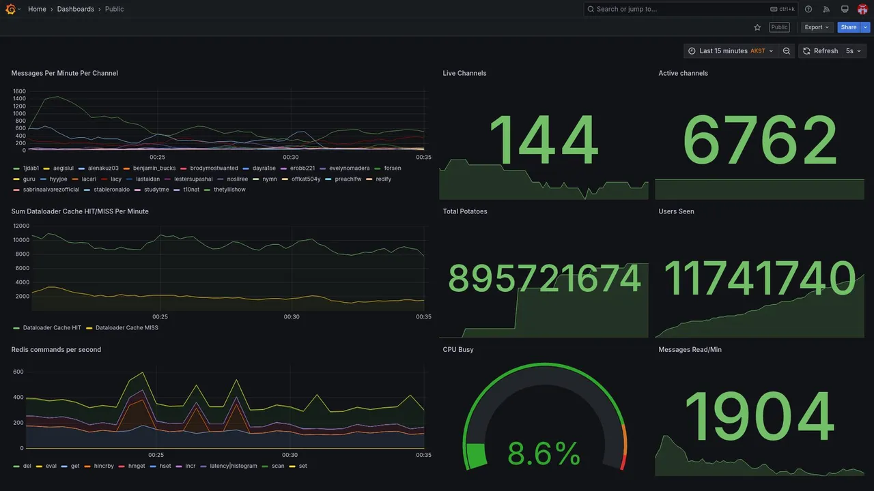Star this dashboard as favorite
The image size is (874, 491).
(x=757, y=27)
